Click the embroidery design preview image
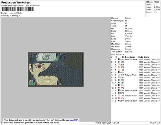 (x=56, y=69)
